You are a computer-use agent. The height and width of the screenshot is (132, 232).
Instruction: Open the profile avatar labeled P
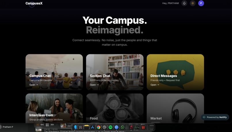(201, 3)
